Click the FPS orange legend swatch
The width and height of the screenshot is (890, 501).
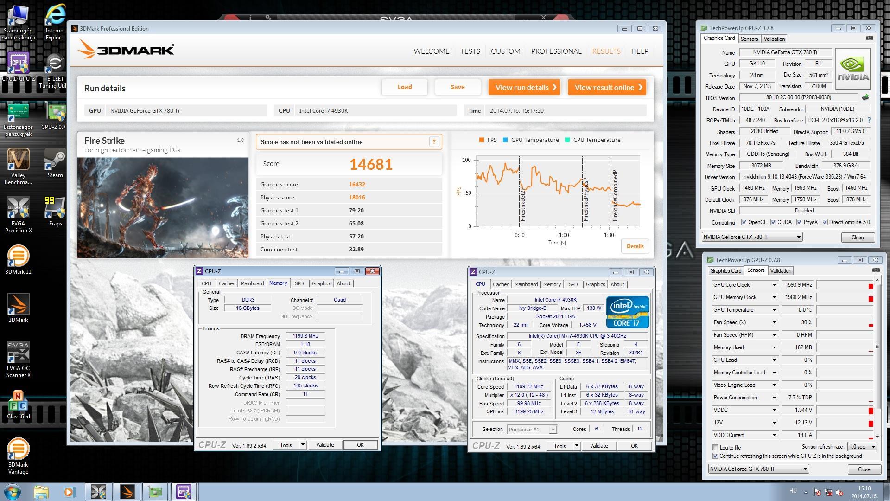[x=482, y=140]
